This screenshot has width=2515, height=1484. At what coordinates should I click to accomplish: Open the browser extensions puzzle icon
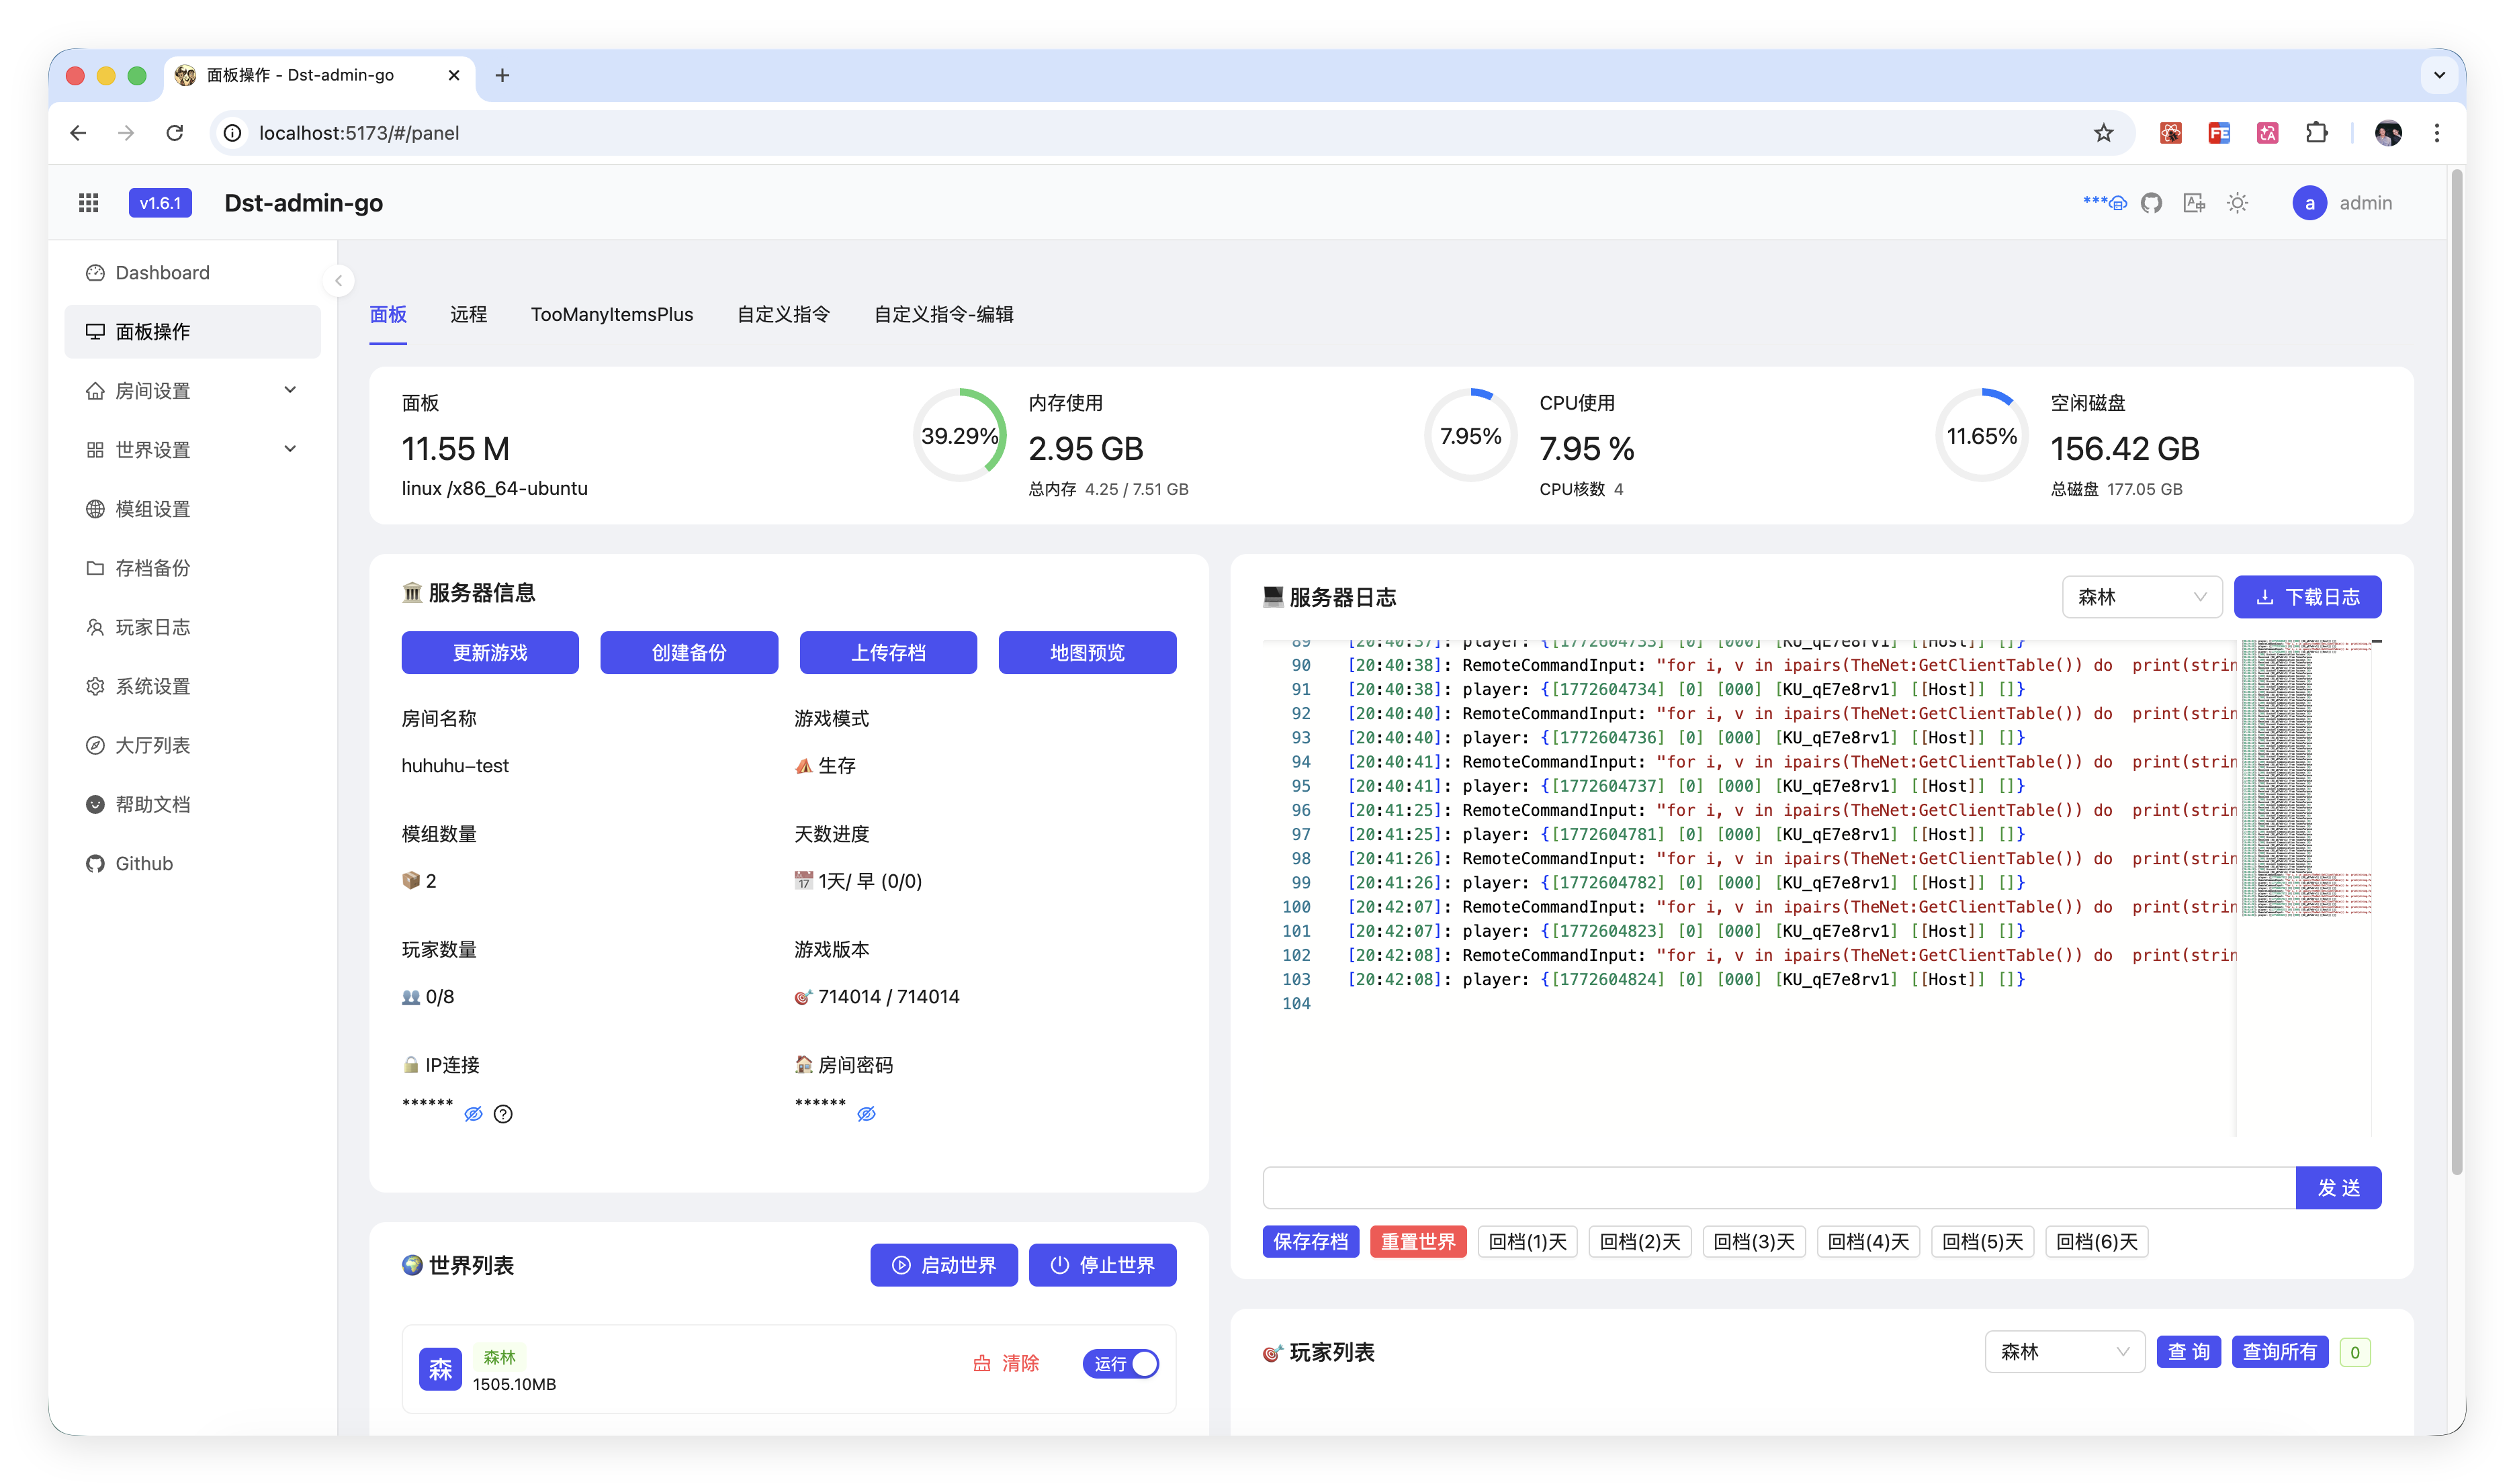pyautogui.click(x=2316, y=133)
